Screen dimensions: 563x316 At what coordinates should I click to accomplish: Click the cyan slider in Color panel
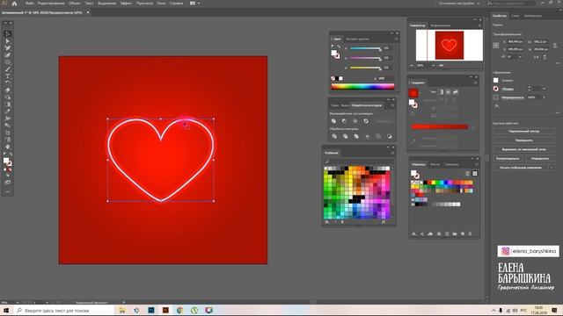[x=365, y=48]
